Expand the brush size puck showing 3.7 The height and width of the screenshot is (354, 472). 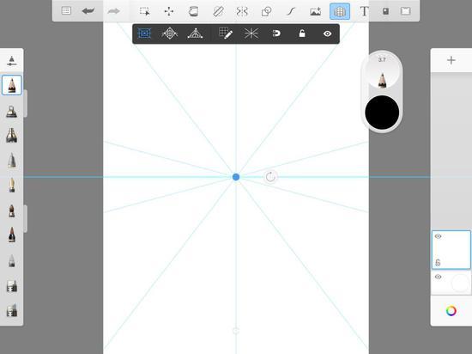(382, 71)
